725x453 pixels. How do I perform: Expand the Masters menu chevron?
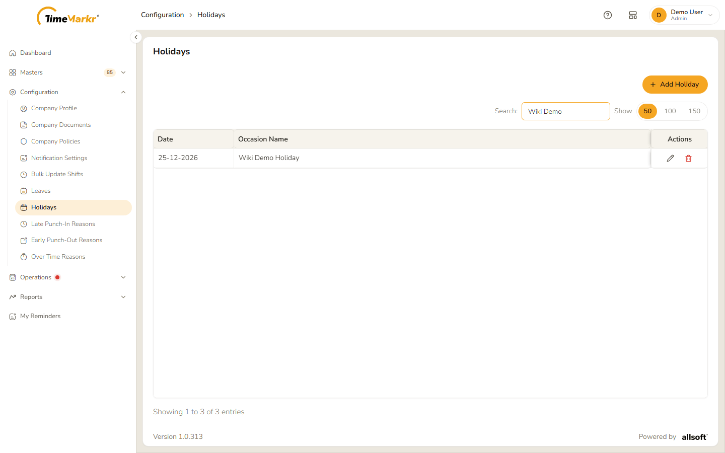[123, 72]
